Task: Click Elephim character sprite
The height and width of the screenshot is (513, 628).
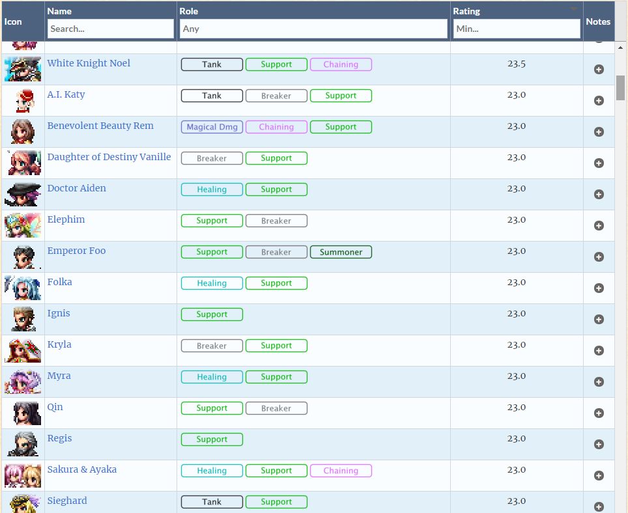Action: point(23,225)
